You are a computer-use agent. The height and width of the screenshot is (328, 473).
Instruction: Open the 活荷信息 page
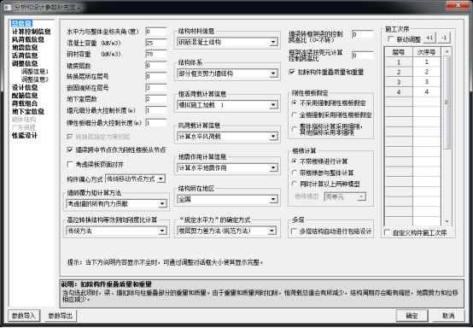point(25,56)
